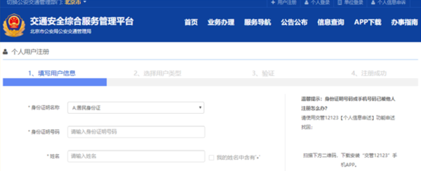Select step 4、注册成功
The height and width of the screenshot is (171, 421).
tap(369, 73)
